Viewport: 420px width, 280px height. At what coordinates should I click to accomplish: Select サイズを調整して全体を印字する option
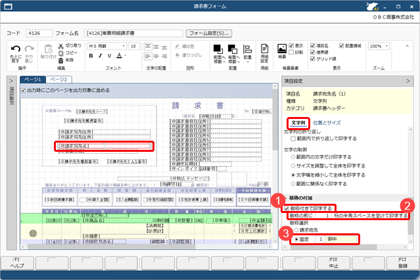tap(293, 166)
